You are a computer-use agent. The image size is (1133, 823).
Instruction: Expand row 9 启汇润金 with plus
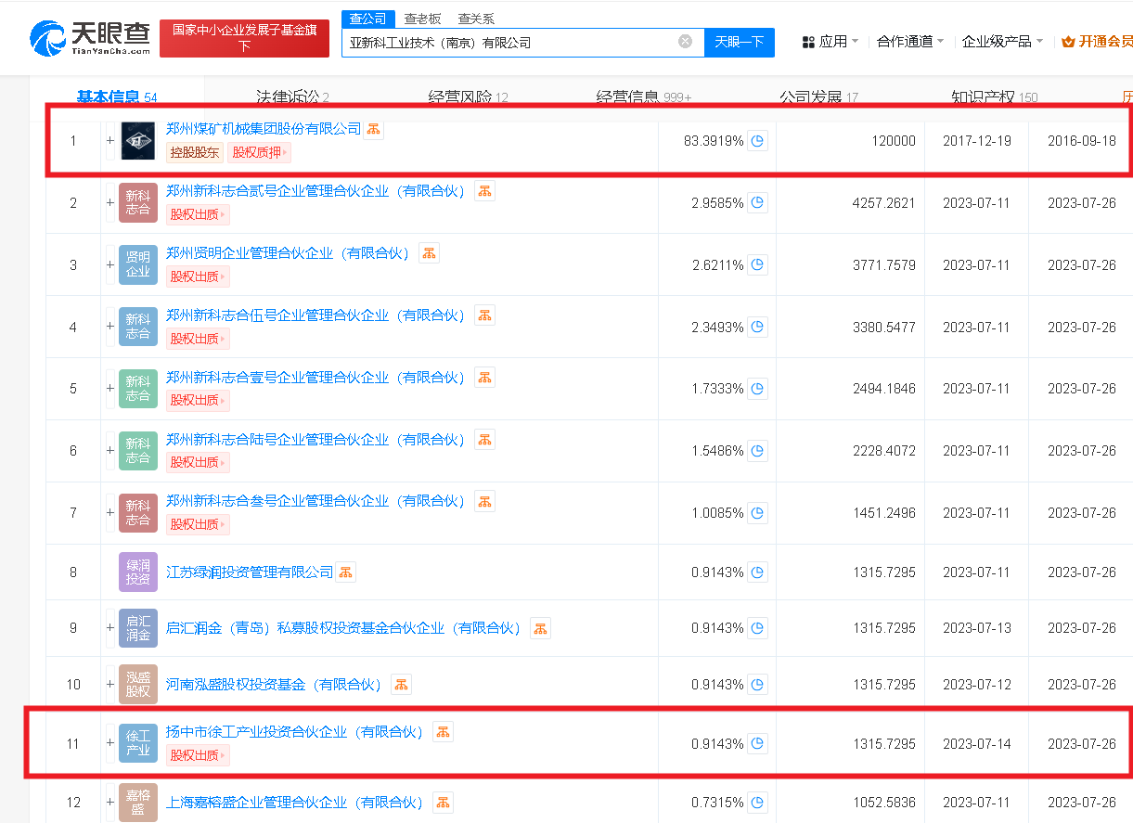[x=110, y=628]
